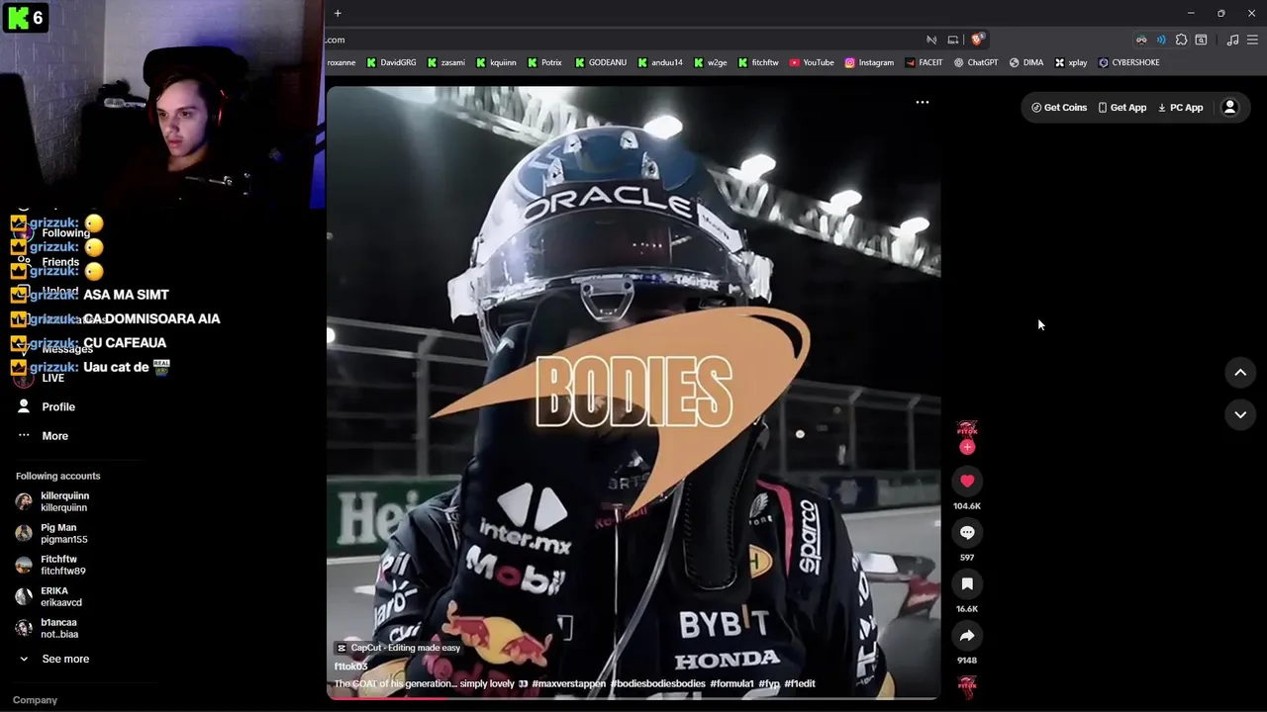Open b1ancaa following account
Viewport: 1267px width, 712px height.
pos(47,628)
